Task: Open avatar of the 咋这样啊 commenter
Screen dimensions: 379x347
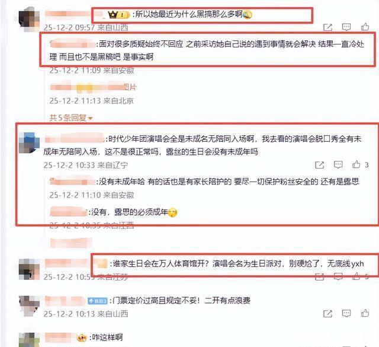Action: [30, 340]
